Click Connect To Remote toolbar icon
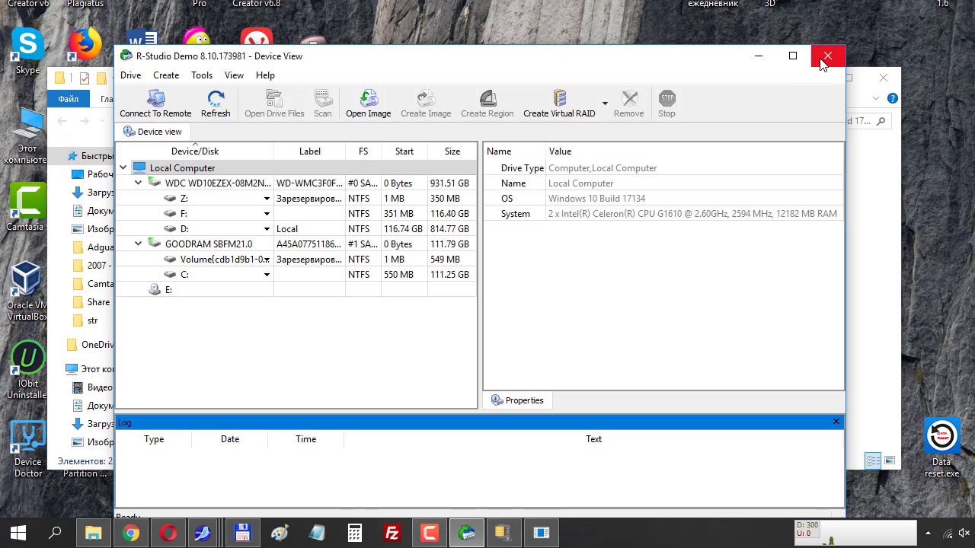Image resolution: width=975 pixels, height=548 pixels. point(155,104)
